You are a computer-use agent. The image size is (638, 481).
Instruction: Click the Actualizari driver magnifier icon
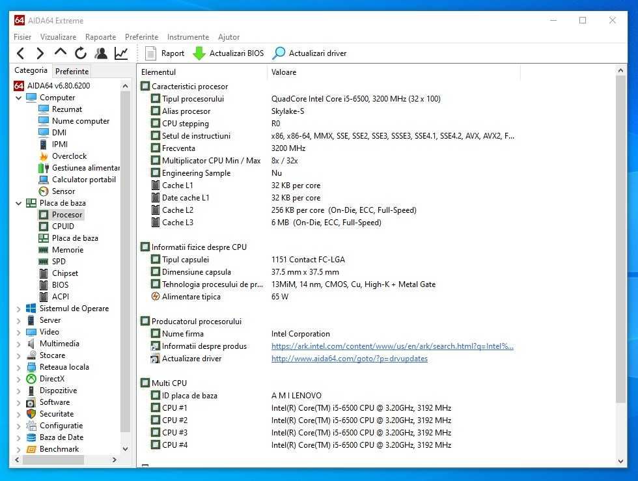pos(279,53)
